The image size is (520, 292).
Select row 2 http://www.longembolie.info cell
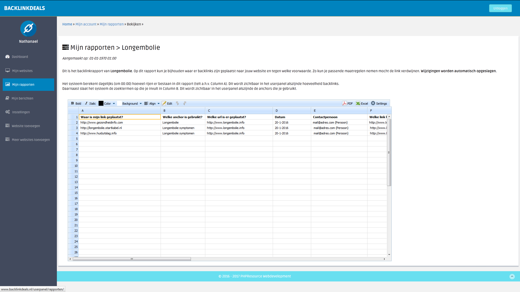pos(239,122)
